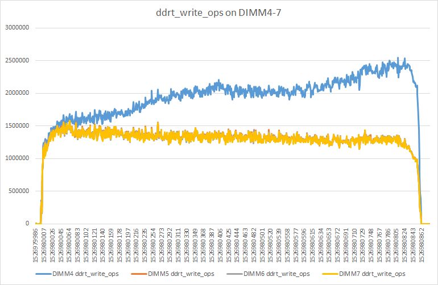Click the gray DIMM6 legend line marker
Image resolution: width=438 pixels, height=285 pixels.
click(x=234, y=274)
